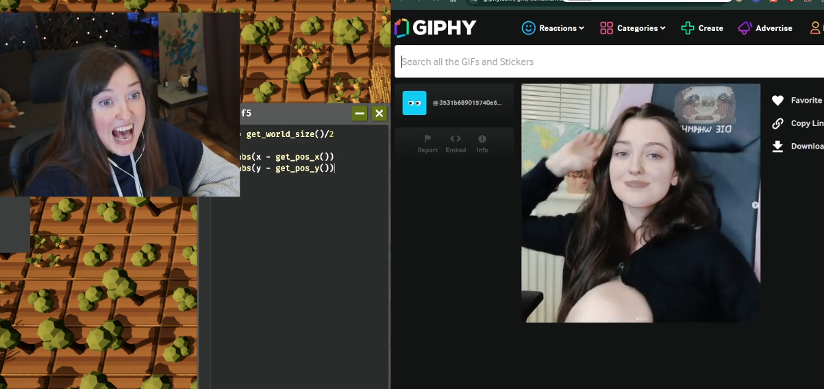Image resolution: width=824 pixels, height=389 pixels.
Task: Open the @3531b689015740e6 uploader profile link
Action: pos(466,103)
